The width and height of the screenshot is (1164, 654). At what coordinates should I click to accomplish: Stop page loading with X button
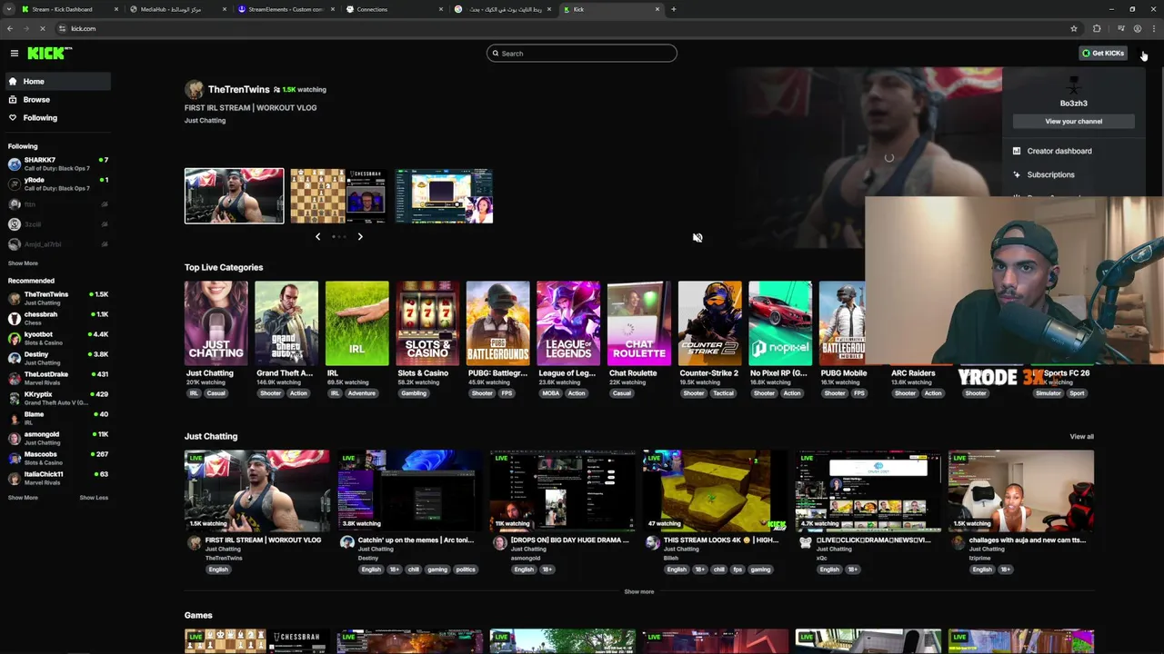(x=42, y=29)
